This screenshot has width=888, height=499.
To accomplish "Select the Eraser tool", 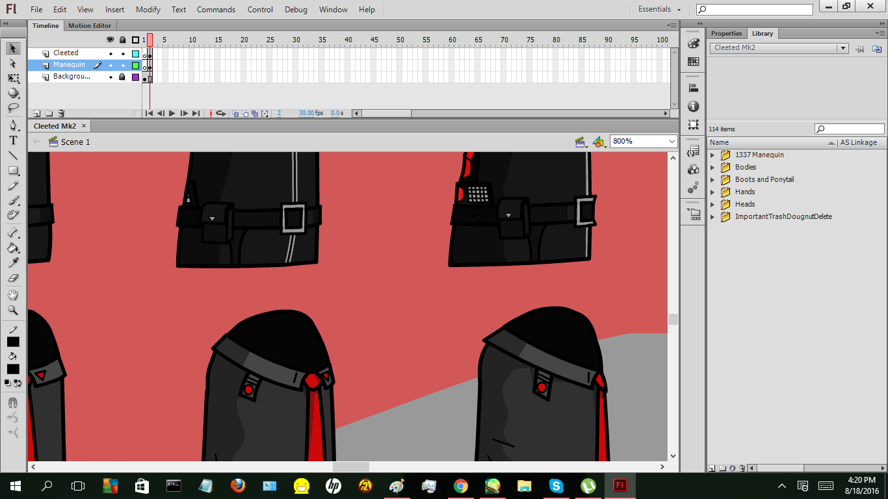I will click(13, 277).
